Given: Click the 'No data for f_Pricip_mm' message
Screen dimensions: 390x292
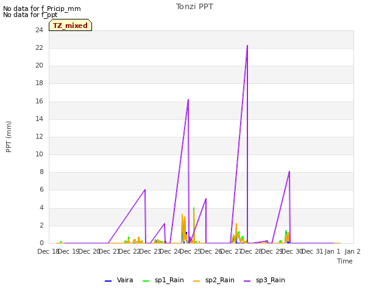Looking at the screenshot, I should coord(42,9).
